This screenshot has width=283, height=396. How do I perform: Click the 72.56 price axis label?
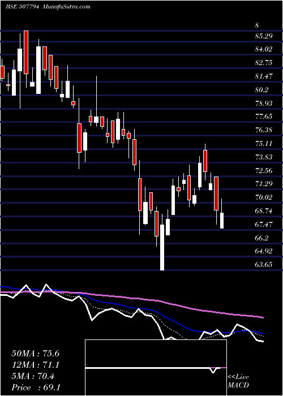[264, 171]
